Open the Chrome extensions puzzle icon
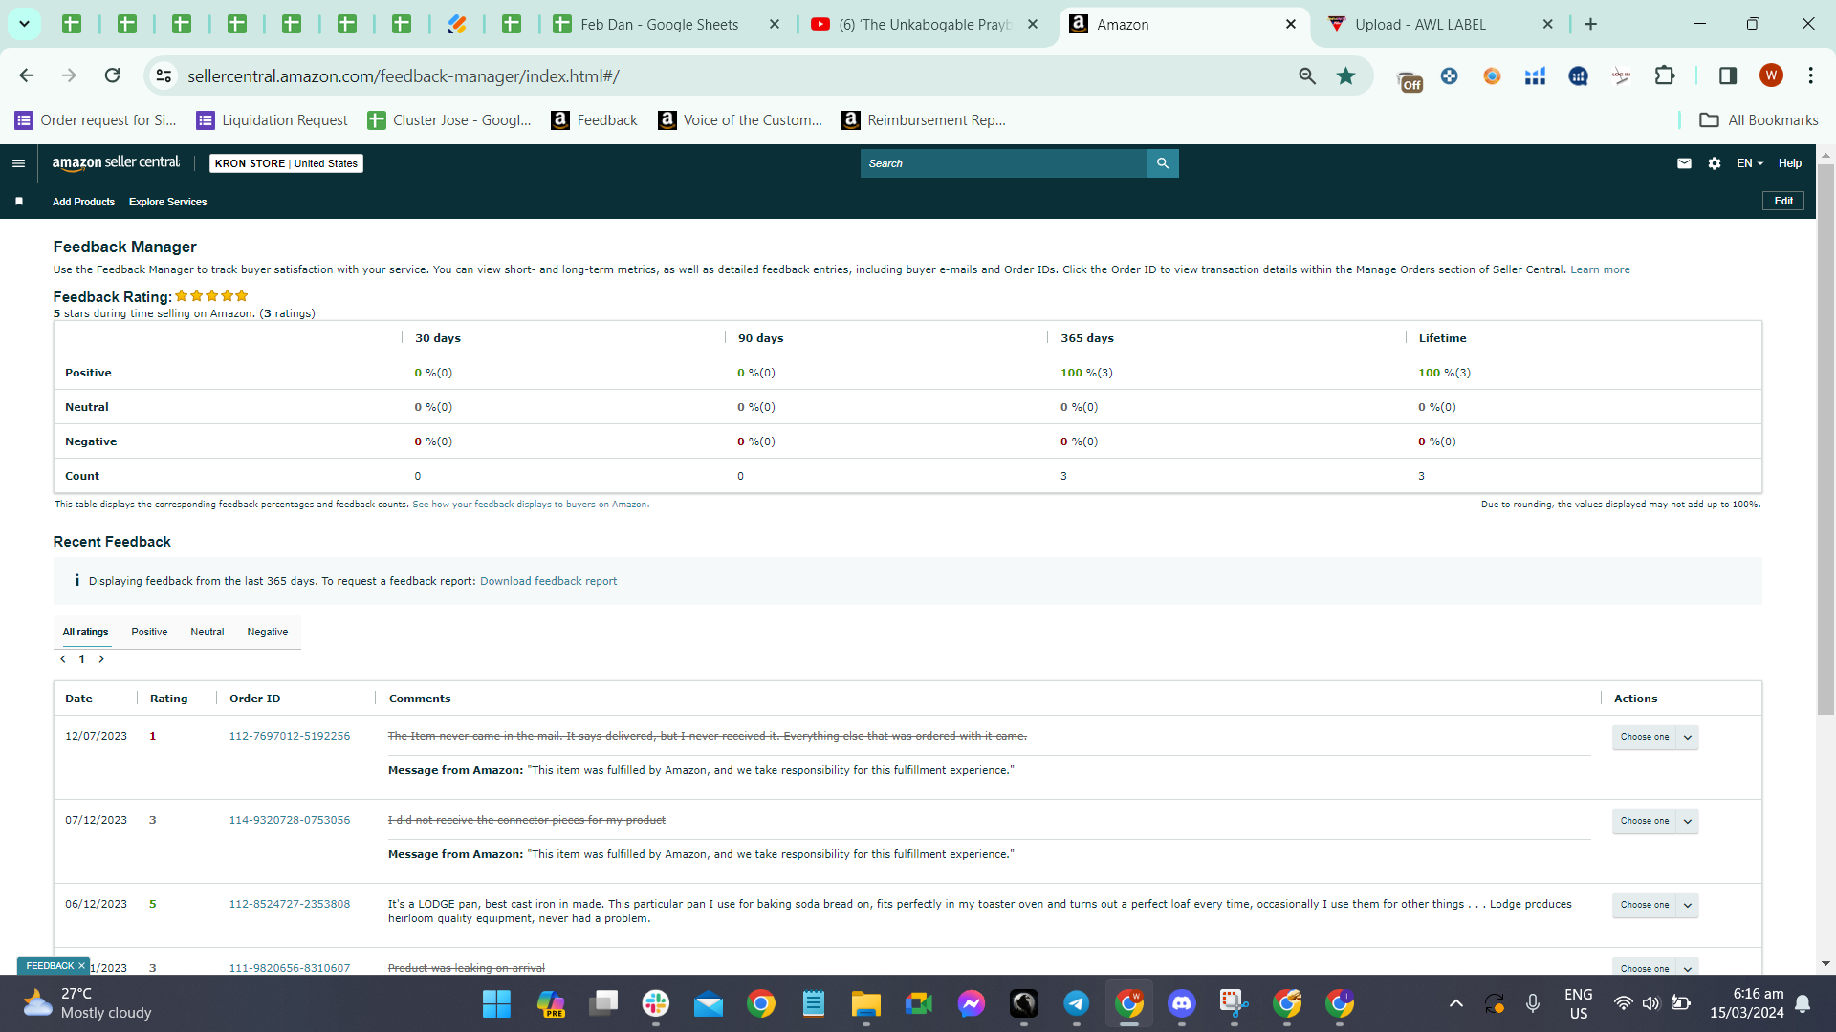 click(1665, 75)
